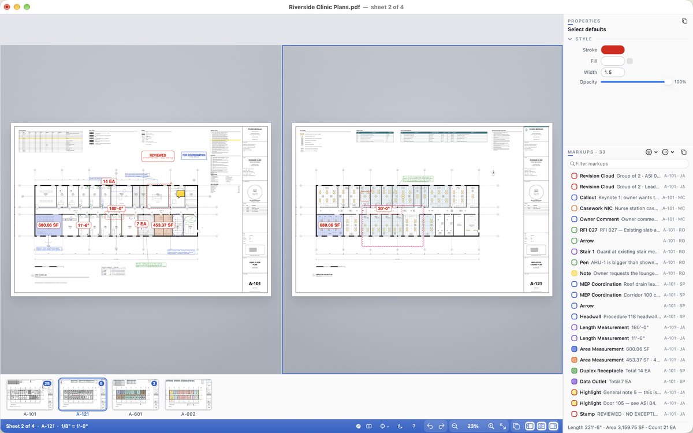Open sheet A-101 thumbnail
This screenshot has width=693, height=433.
click(x=29, y=395)
